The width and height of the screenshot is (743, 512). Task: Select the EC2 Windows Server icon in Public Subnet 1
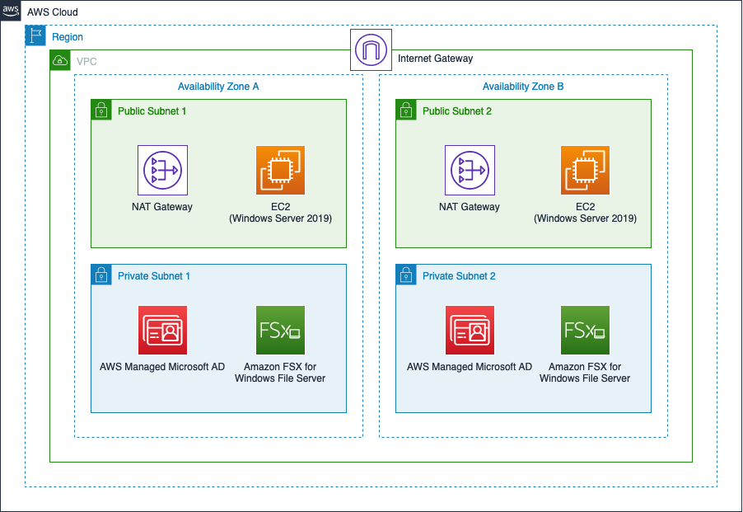tap(280, 170)
